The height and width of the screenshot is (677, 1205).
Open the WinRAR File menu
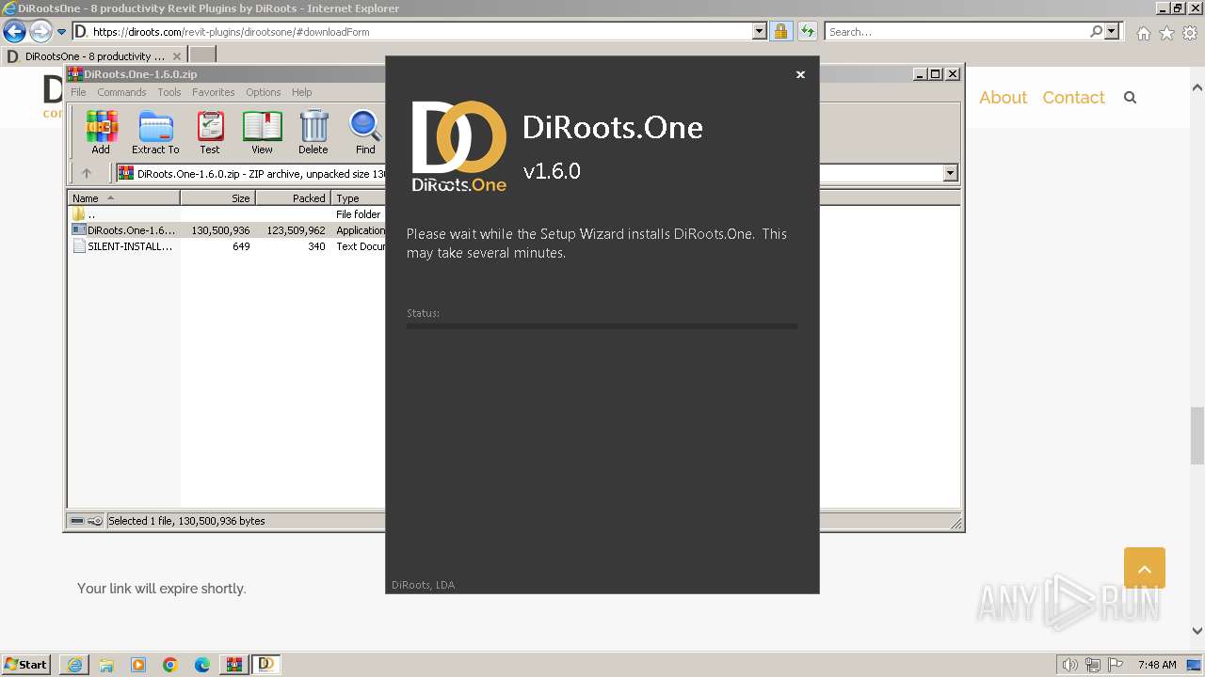[78, 92]
